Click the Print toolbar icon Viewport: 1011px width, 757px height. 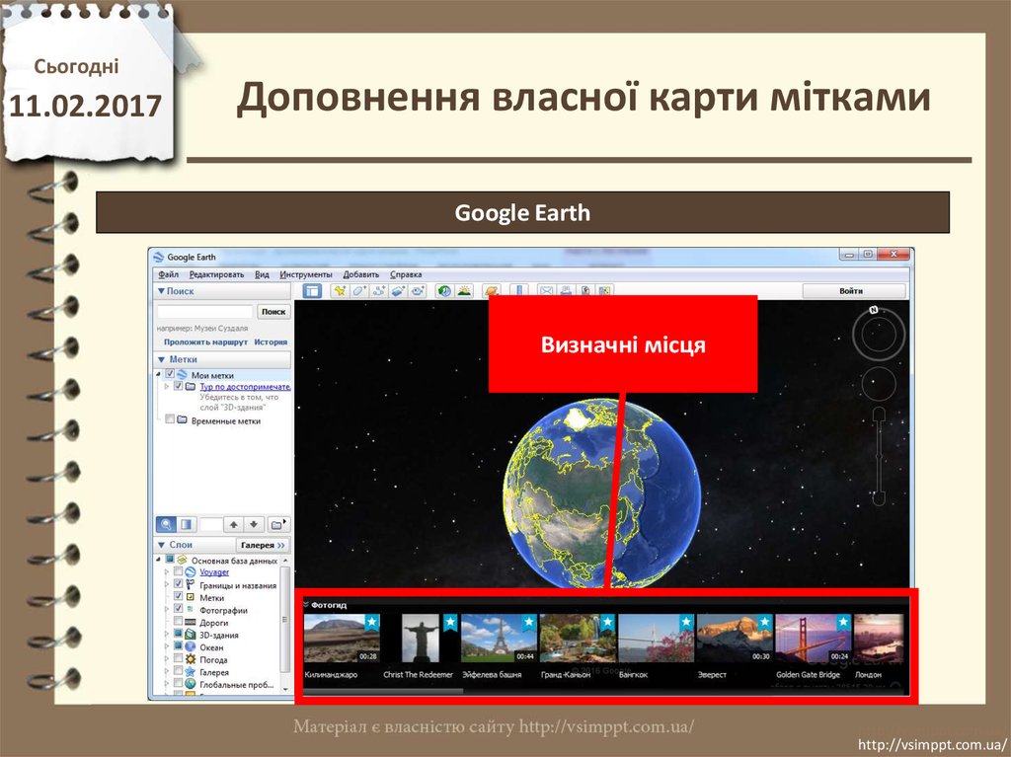point(567,291)
